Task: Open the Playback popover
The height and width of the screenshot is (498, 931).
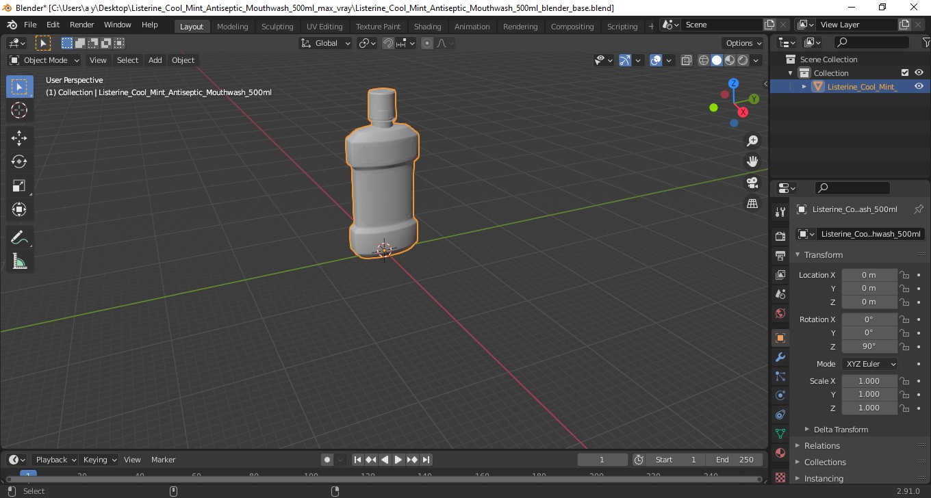Action: (x=55, y=460)
